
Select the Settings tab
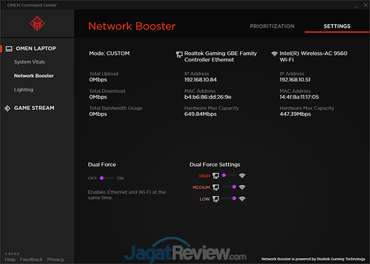pyautogui.click(x=337, y=27)
